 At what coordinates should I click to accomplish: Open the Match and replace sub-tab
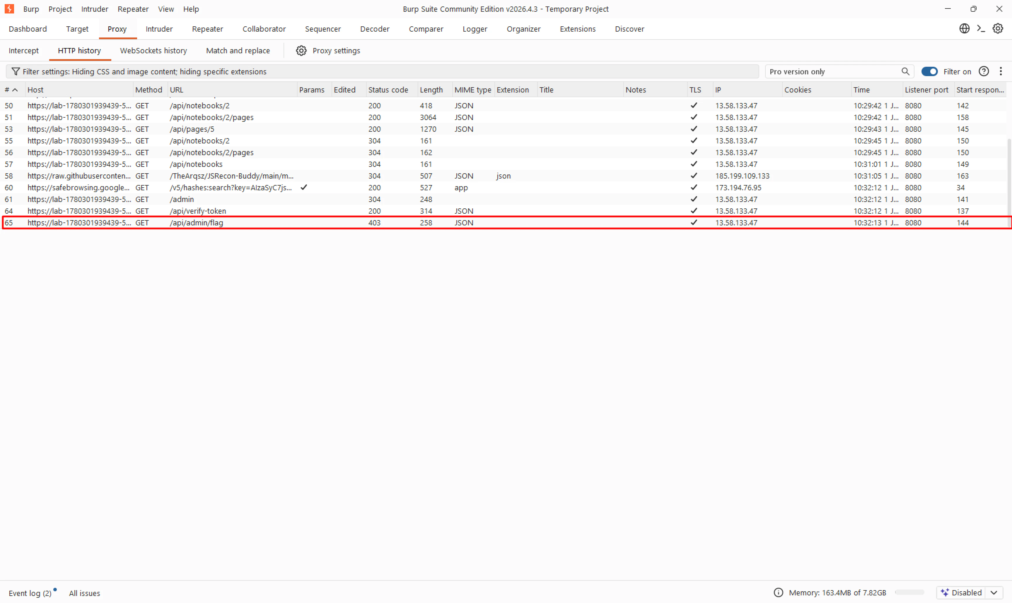pos(238,50)
